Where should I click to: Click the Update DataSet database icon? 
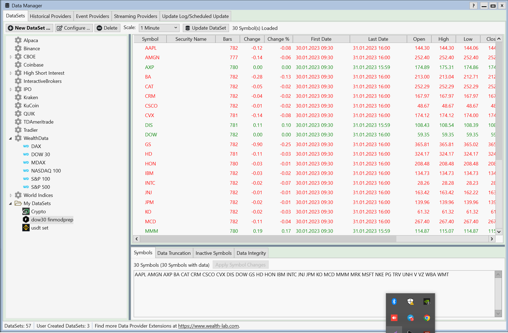coord(188,28)
